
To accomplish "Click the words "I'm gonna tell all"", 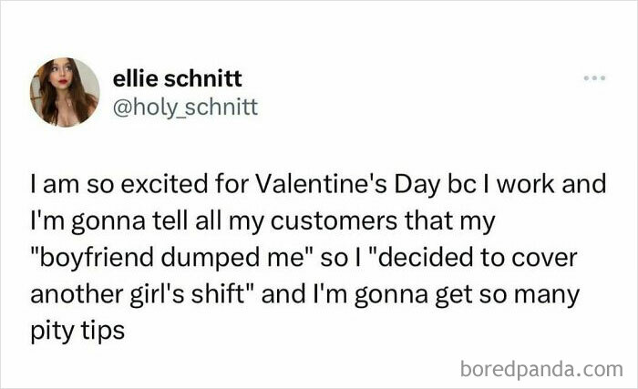I will [108, 219].
